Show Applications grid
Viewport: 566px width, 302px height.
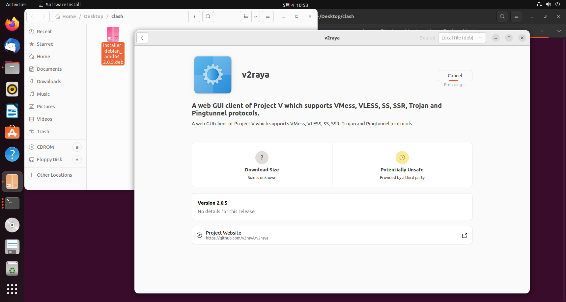(12, 289)
